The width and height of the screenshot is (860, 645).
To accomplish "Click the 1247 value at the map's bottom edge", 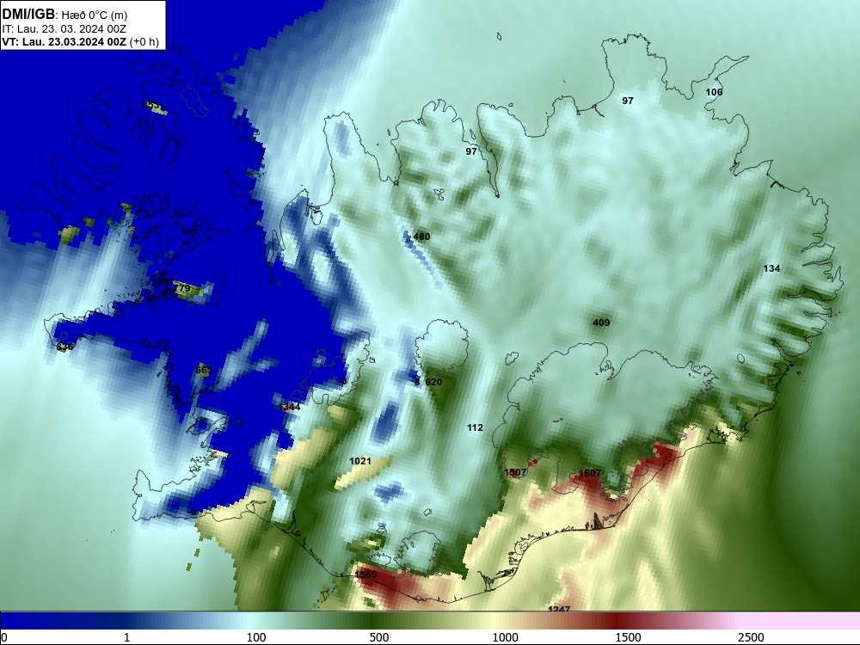I will coord(559,609).
